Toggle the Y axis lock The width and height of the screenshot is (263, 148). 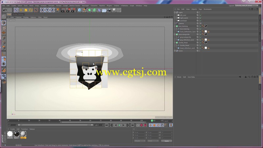[47, 10]
